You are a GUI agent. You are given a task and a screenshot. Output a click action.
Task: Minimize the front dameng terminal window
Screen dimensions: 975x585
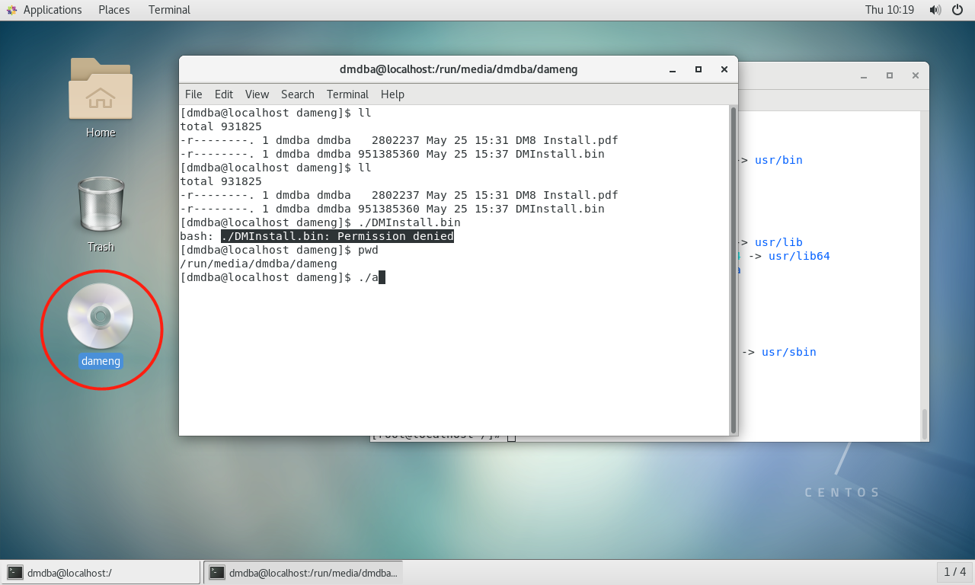[x=673, y=69]
